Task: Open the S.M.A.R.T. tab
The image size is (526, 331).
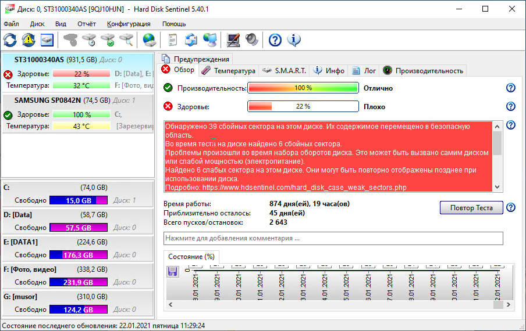Action: point(285,71)
